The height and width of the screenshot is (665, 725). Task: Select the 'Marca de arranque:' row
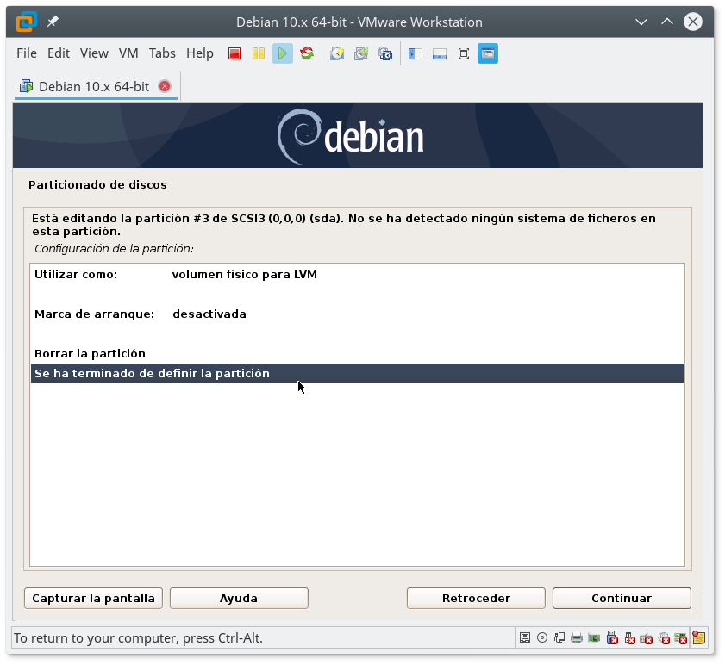358,314
